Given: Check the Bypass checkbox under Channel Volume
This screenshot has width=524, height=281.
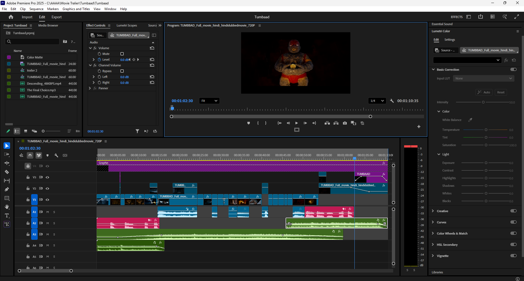Looking at the screenshot, I should (122, 71).
